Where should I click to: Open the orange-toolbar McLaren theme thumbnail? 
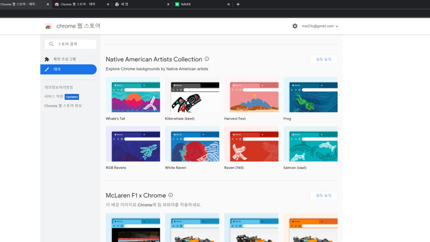310,227
